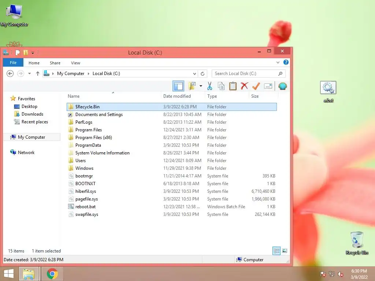
Task: Select the bootmgr system file
Action: point(171,176)
